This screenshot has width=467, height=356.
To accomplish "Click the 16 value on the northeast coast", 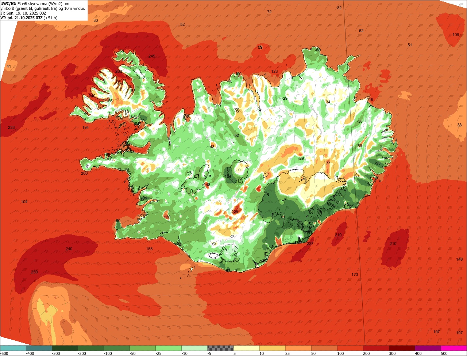I will pyautogui.click(x=371, y=99).
